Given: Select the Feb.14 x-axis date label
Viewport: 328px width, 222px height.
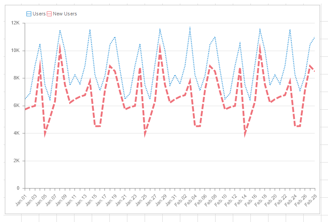Looking at the screenshot, I should point(241,199).
